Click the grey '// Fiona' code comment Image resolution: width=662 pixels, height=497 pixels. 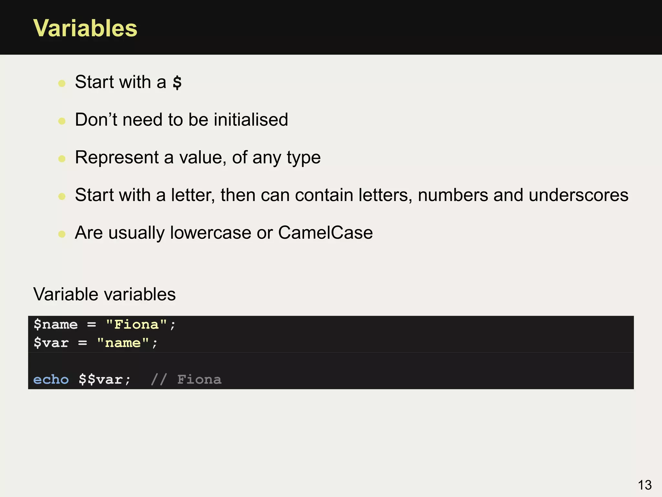click(186, 380)
